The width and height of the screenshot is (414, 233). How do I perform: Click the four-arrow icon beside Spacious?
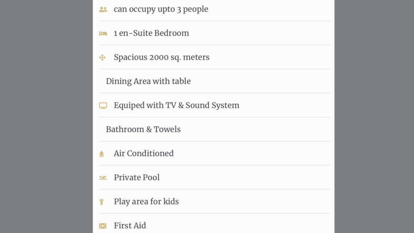click(102, 57)
